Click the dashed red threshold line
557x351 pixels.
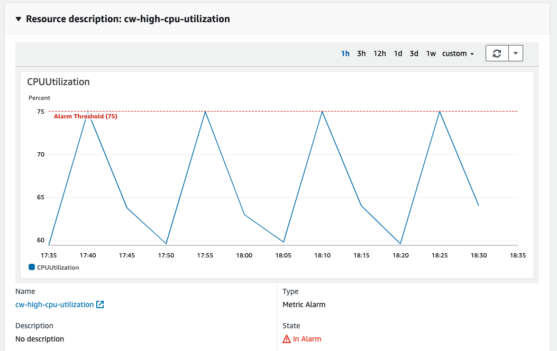point(370,112)
